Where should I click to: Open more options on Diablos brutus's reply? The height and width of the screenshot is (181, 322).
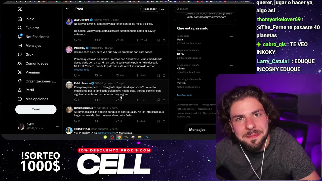[164, 108]
